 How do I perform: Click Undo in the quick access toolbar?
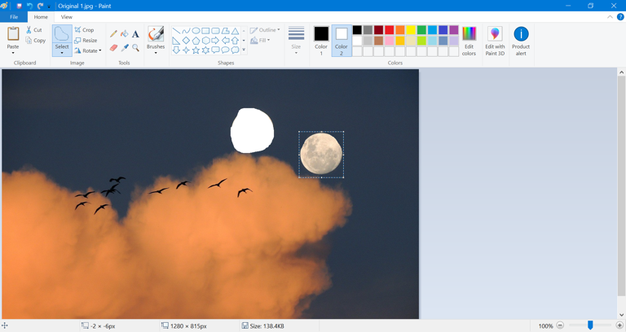tap(29, 6)
